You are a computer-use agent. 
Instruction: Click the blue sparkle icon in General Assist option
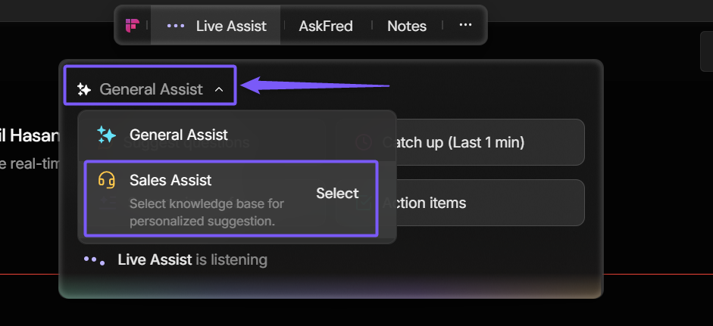106,135
